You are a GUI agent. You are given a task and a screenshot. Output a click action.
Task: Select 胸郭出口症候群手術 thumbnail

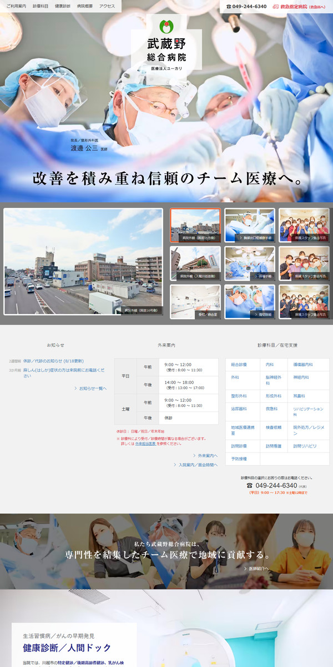coord(250,225)
